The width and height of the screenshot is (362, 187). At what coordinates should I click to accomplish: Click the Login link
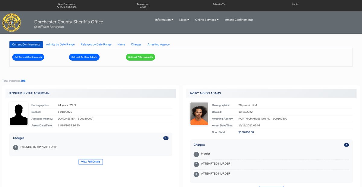[295, 4]
